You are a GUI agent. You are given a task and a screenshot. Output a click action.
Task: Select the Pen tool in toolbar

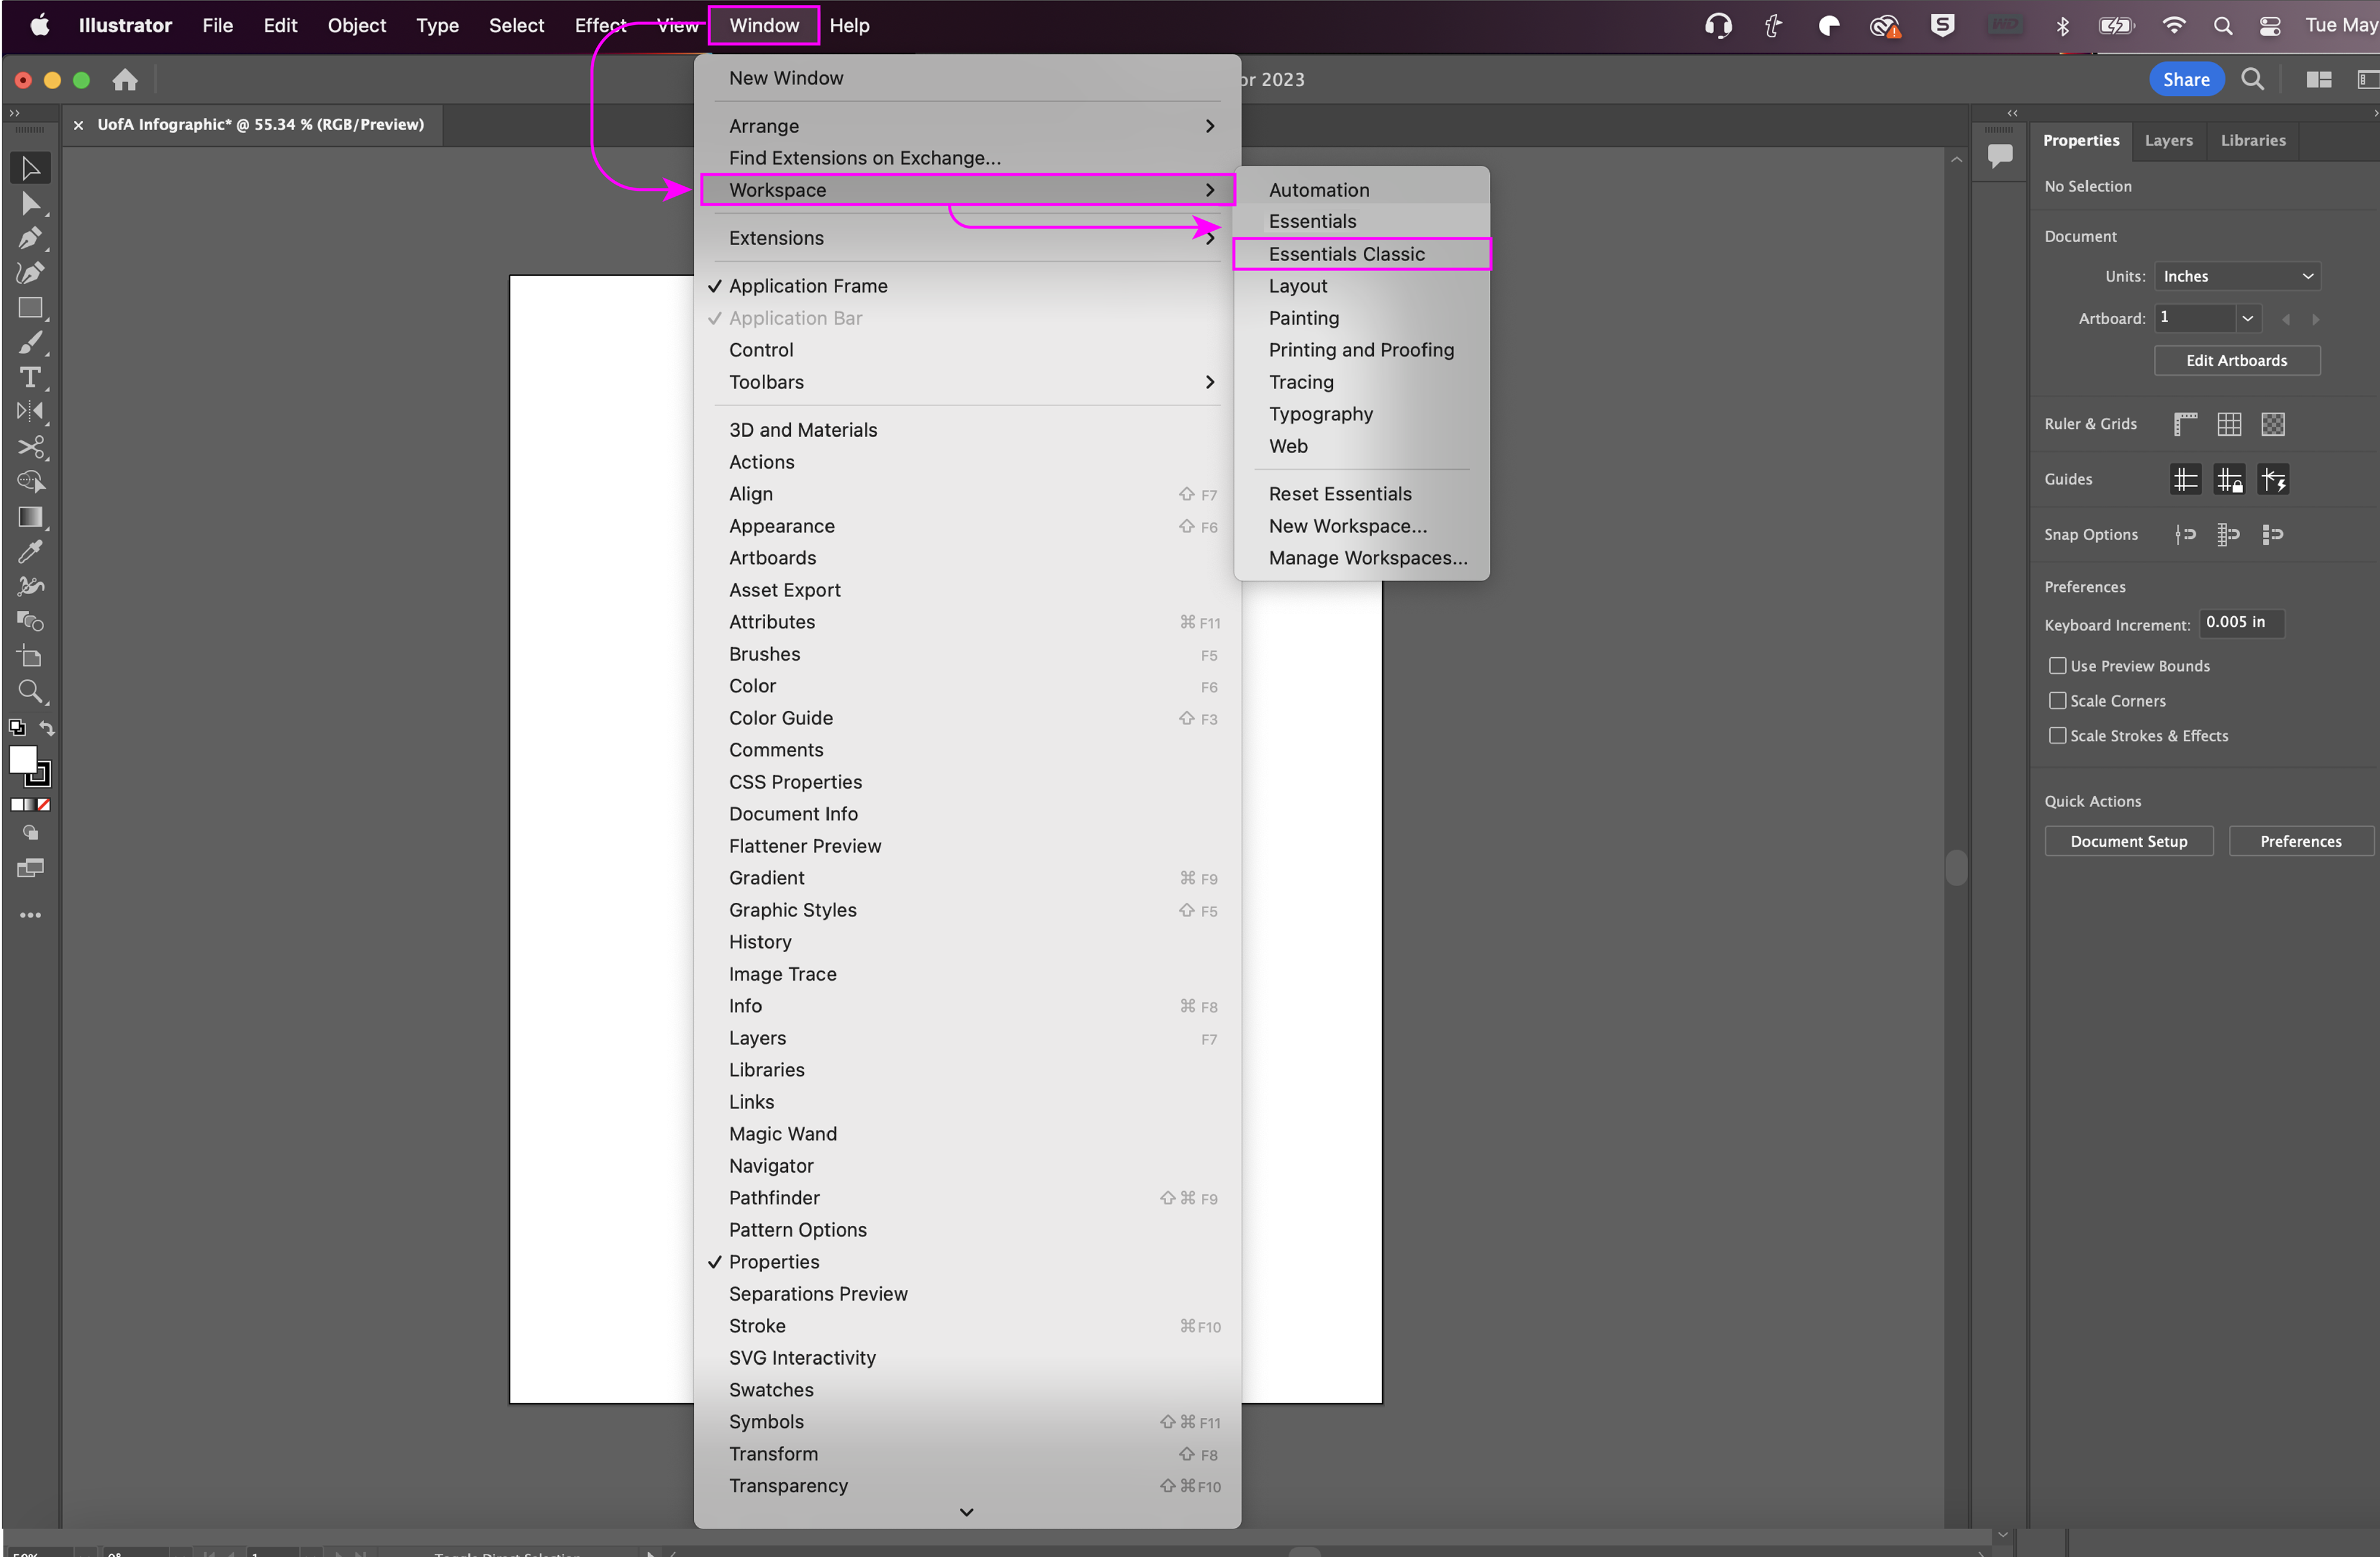[30, 239]
